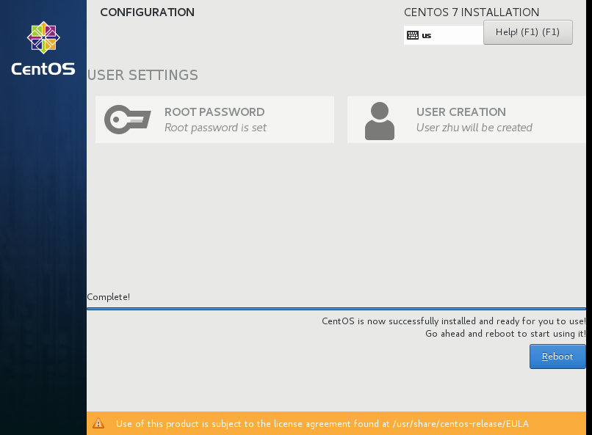Click the EULA license notice bar
The image size is (592, 435).
[x=336, y=423]
